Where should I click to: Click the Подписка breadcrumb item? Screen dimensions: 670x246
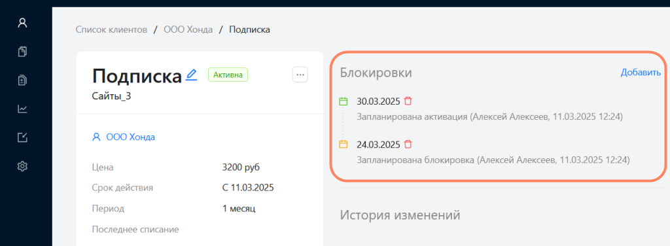(x=249, y=30)
